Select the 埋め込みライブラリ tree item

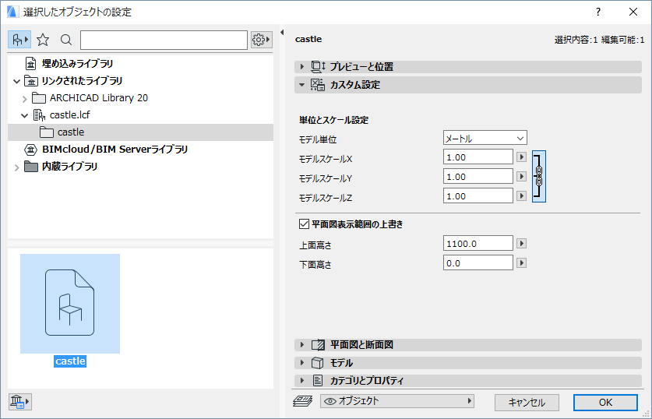tap(77, 64)
